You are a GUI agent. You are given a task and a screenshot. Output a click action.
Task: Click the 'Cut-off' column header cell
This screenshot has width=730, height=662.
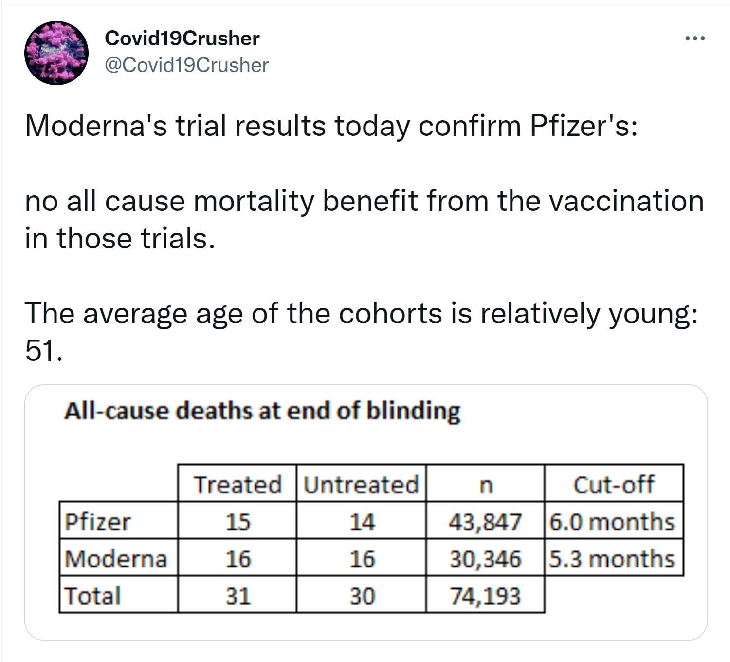pyautogui.click(x=614, y=484)
